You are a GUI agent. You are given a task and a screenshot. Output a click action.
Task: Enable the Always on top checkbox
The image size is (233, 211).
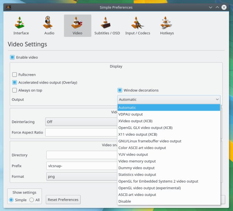click(14, 90)
